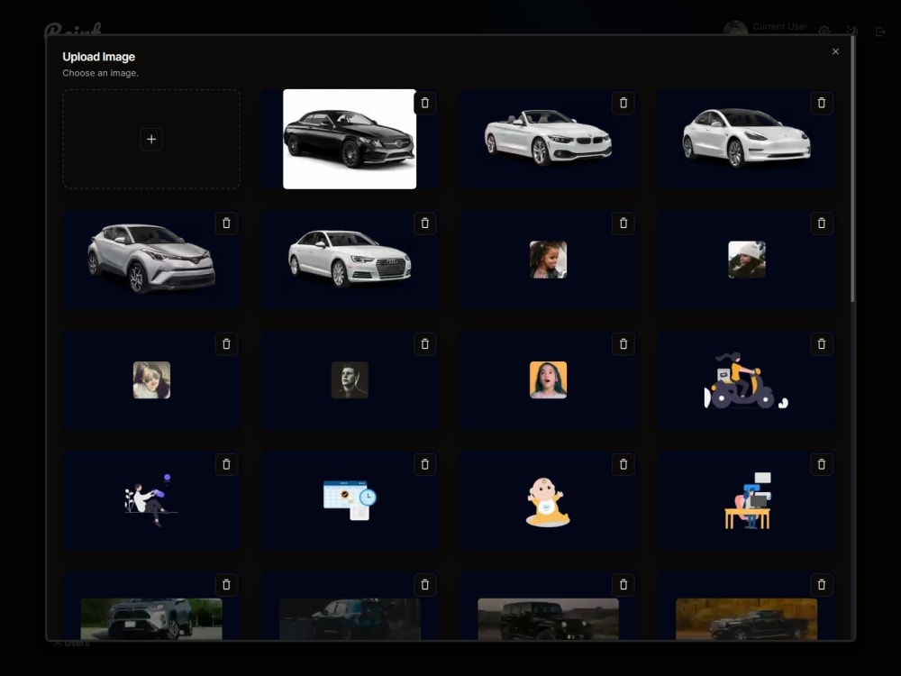Delete the surprised girl on orange photo
The height and width of the screenshot is (676, 901).
(x=623, y=343)
